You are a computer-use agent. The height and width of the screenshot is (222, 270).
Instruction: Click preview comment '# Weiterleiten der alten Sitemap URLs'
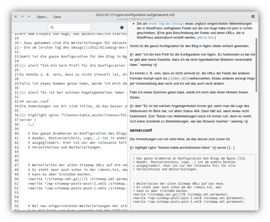[179, 184]
